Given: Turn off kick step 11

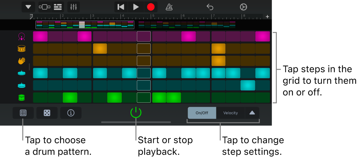Looking at the screenshot, I should click(189, 37).
